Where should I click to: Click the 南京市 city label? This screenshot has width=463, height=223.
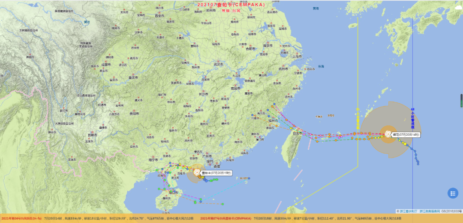[268, 45]
